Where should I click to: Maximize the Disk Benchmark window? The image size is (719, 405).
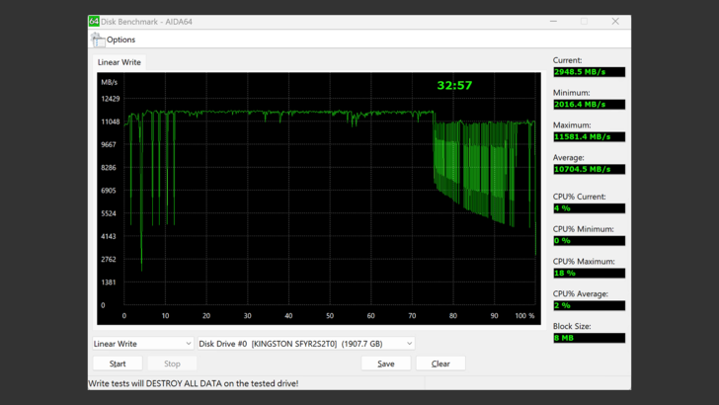click(x=584, y=21)
